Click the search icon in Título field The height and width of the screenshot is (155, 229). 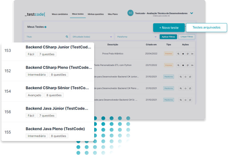coord(67,37)
